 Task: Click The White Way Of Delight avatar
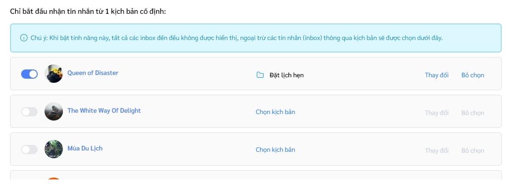point(54,111)
